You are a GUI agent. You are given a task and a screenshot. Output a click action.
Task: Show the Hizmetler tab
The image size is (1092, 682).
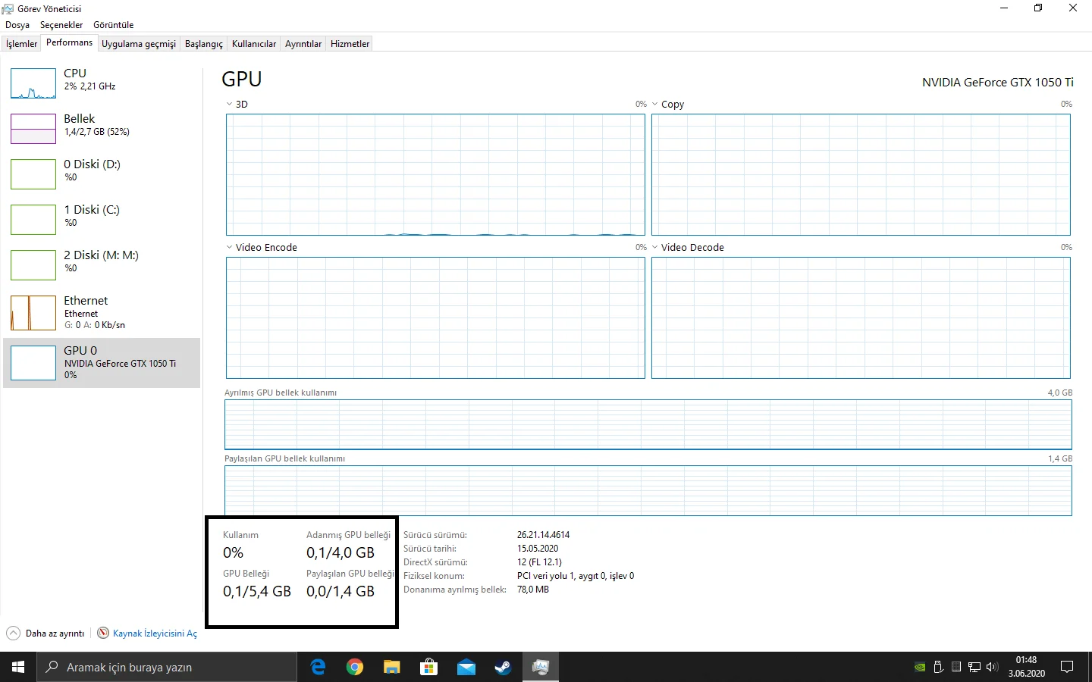350,44
